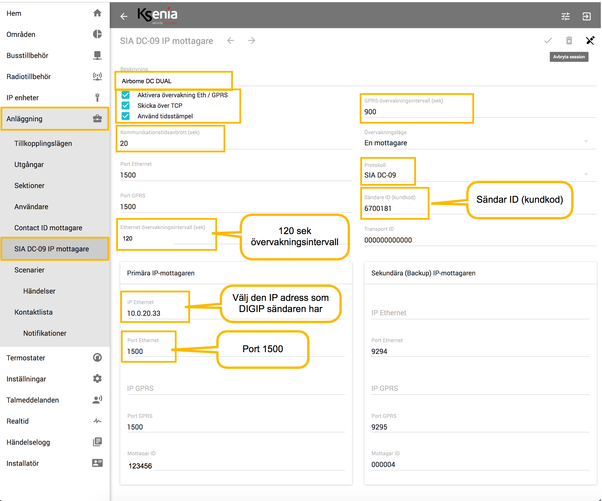Click the Händelselogg log icon
The height and width of the screenshot is (501, 602).
(97, 442)
